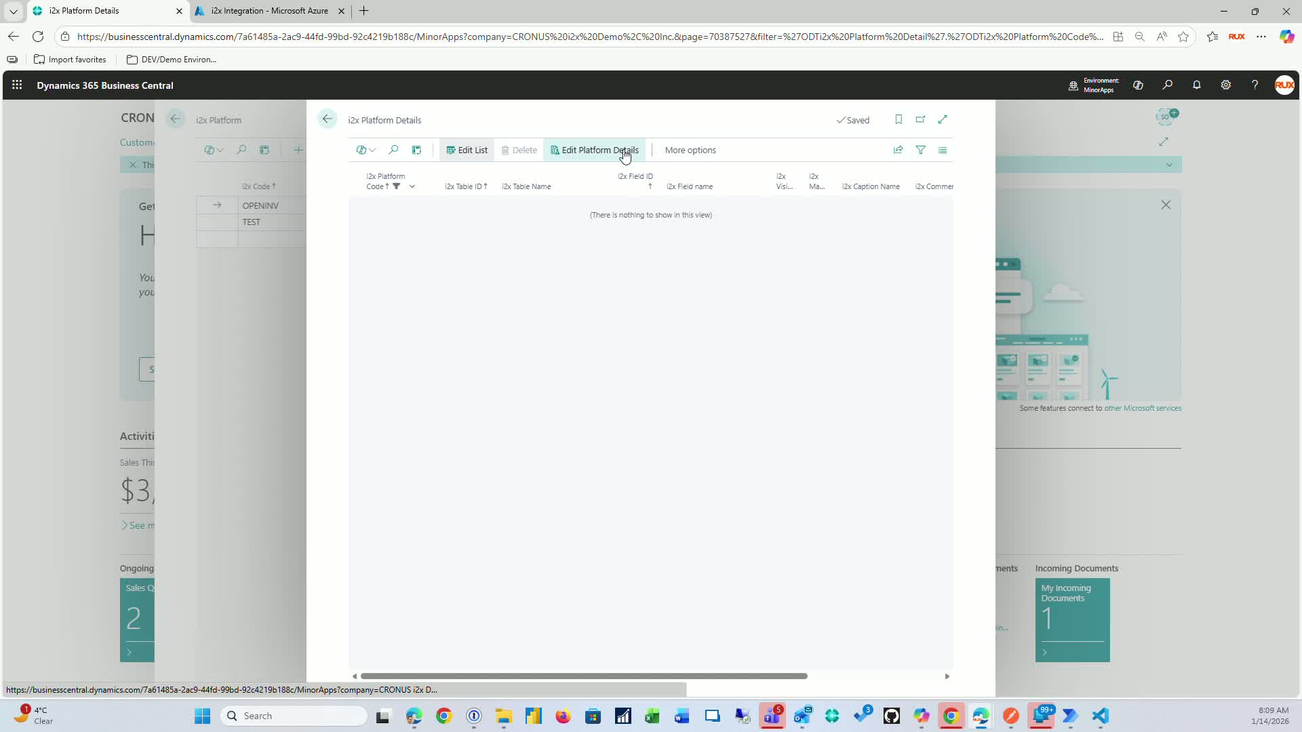Click the analysis mode icon beside search
The height and width of the screenshot is (732, 1302).
pyautogui.click(x=416, y=150)
